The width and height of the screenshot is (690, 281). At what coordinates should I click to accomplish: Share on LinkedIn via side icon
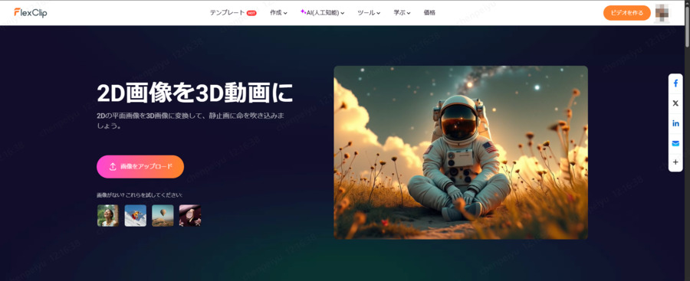(x=675, y=123)
